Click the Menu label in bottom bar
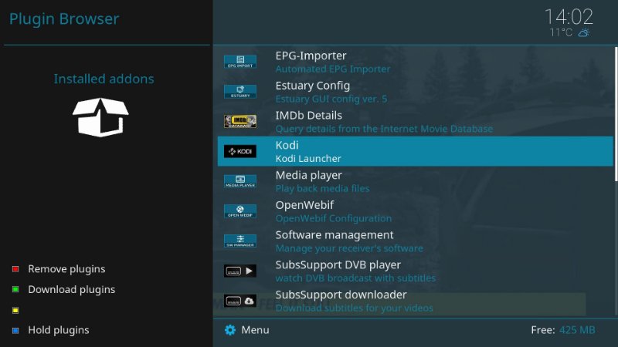Viewport: 618px width, 347px height. [x=255, y=330]
